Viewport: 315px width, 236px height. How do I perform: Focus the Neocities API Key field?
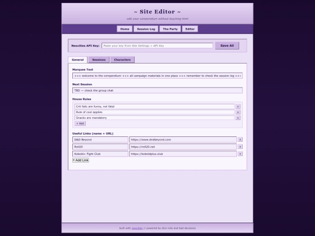[157, 45]
